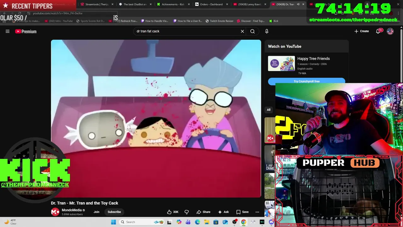Open the YouTube guide hamburger menu
This screenshot has width=403, height=227.
pos(8,31)
